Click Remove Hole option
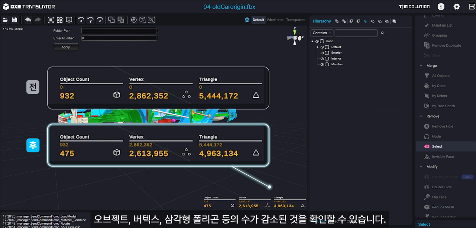 click(x=443, y=126)
